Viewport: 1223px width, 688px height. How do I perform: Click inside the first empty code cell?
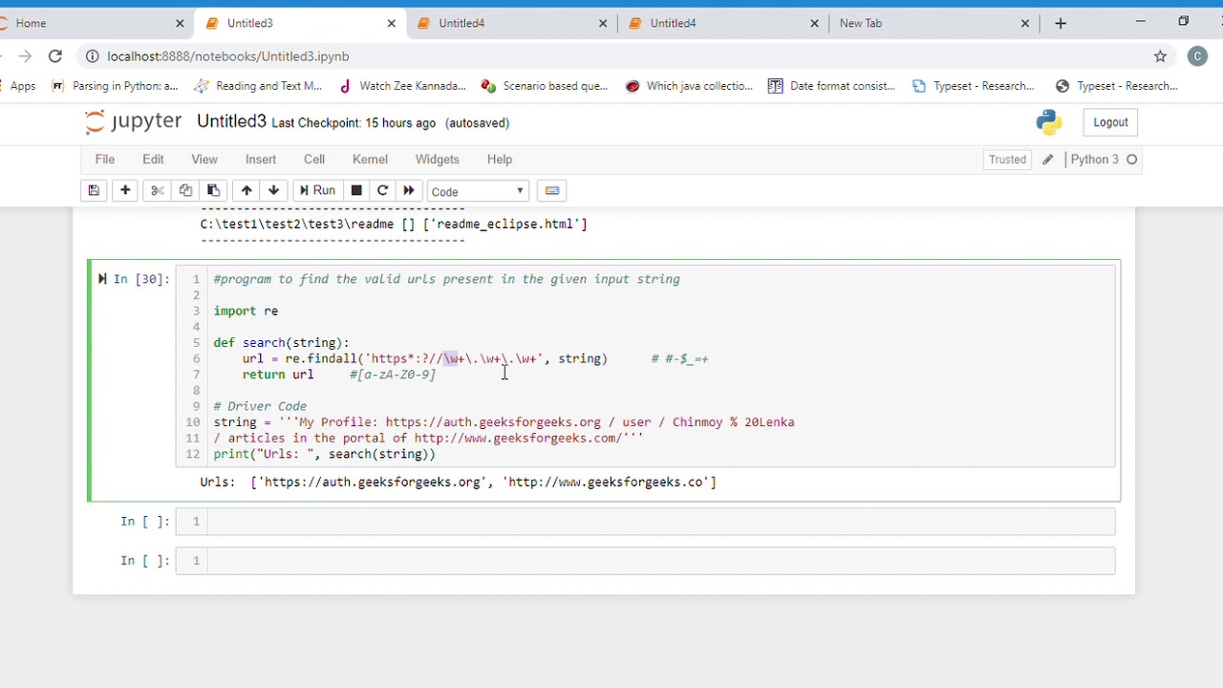click(x=661, y=521)
